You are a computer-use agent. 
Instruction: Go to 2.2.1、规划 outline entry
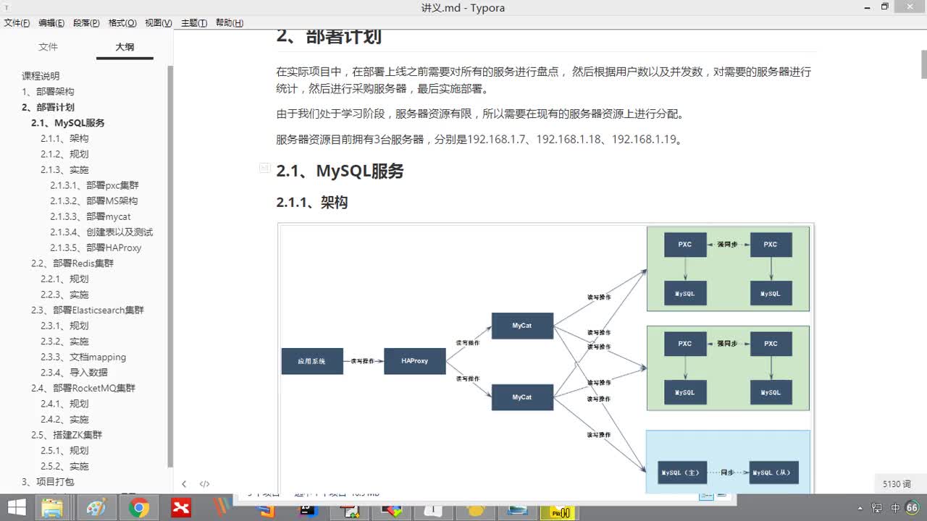tap(64, 279)
